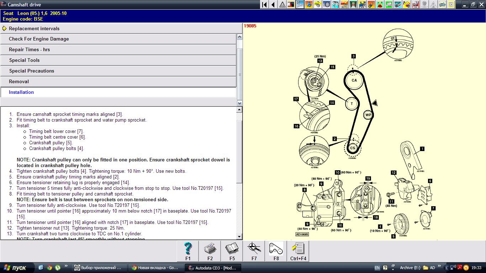
Task: Click the 19:33 system clock
Action: (x=476, y=268)
